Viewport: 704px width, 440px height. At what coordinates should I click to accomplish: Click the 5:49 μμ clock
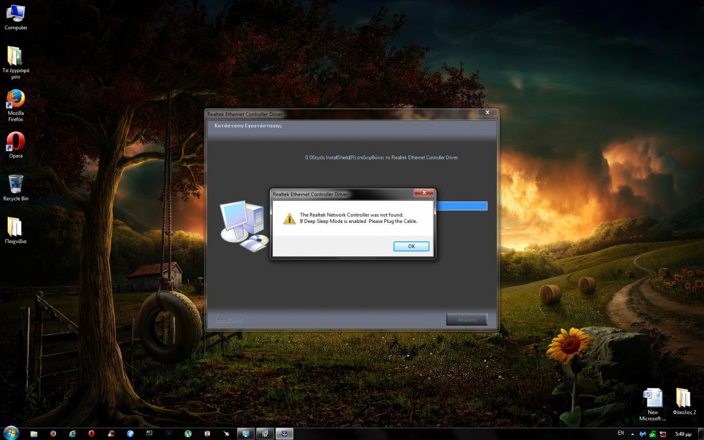pyautogui.click(x=683, y=434)
